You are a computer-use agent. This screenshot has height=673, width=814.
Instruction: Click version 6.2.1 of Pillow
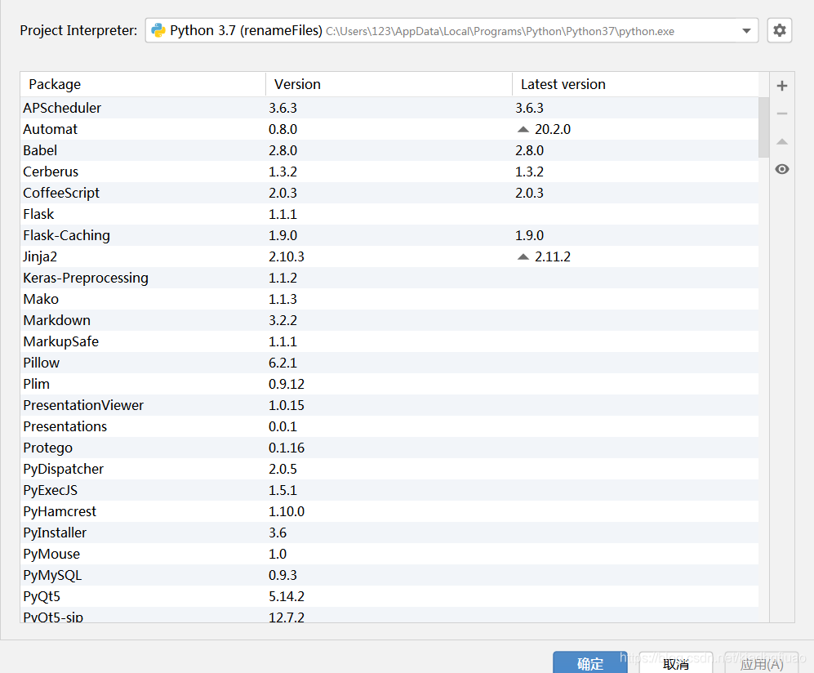tap(283, 363)
